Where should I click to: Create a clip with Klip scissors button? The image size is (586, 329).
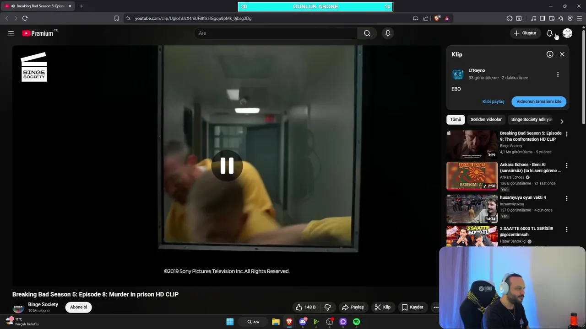coord(383,307)
